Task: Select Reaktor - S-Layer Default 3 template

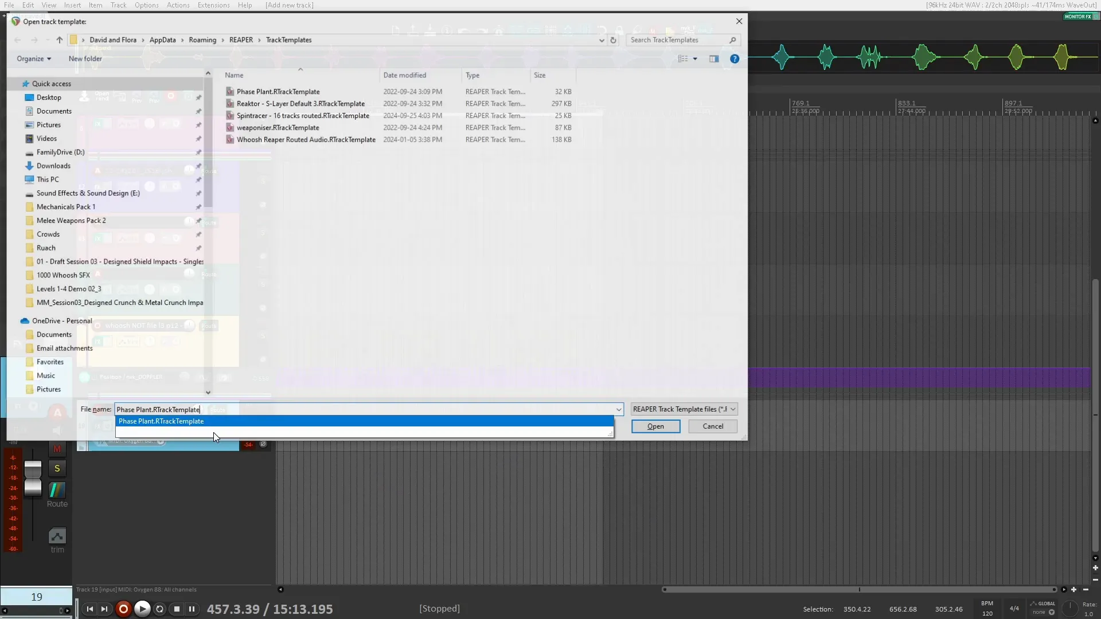Action: pyautogui.click(x=300, y=104)
